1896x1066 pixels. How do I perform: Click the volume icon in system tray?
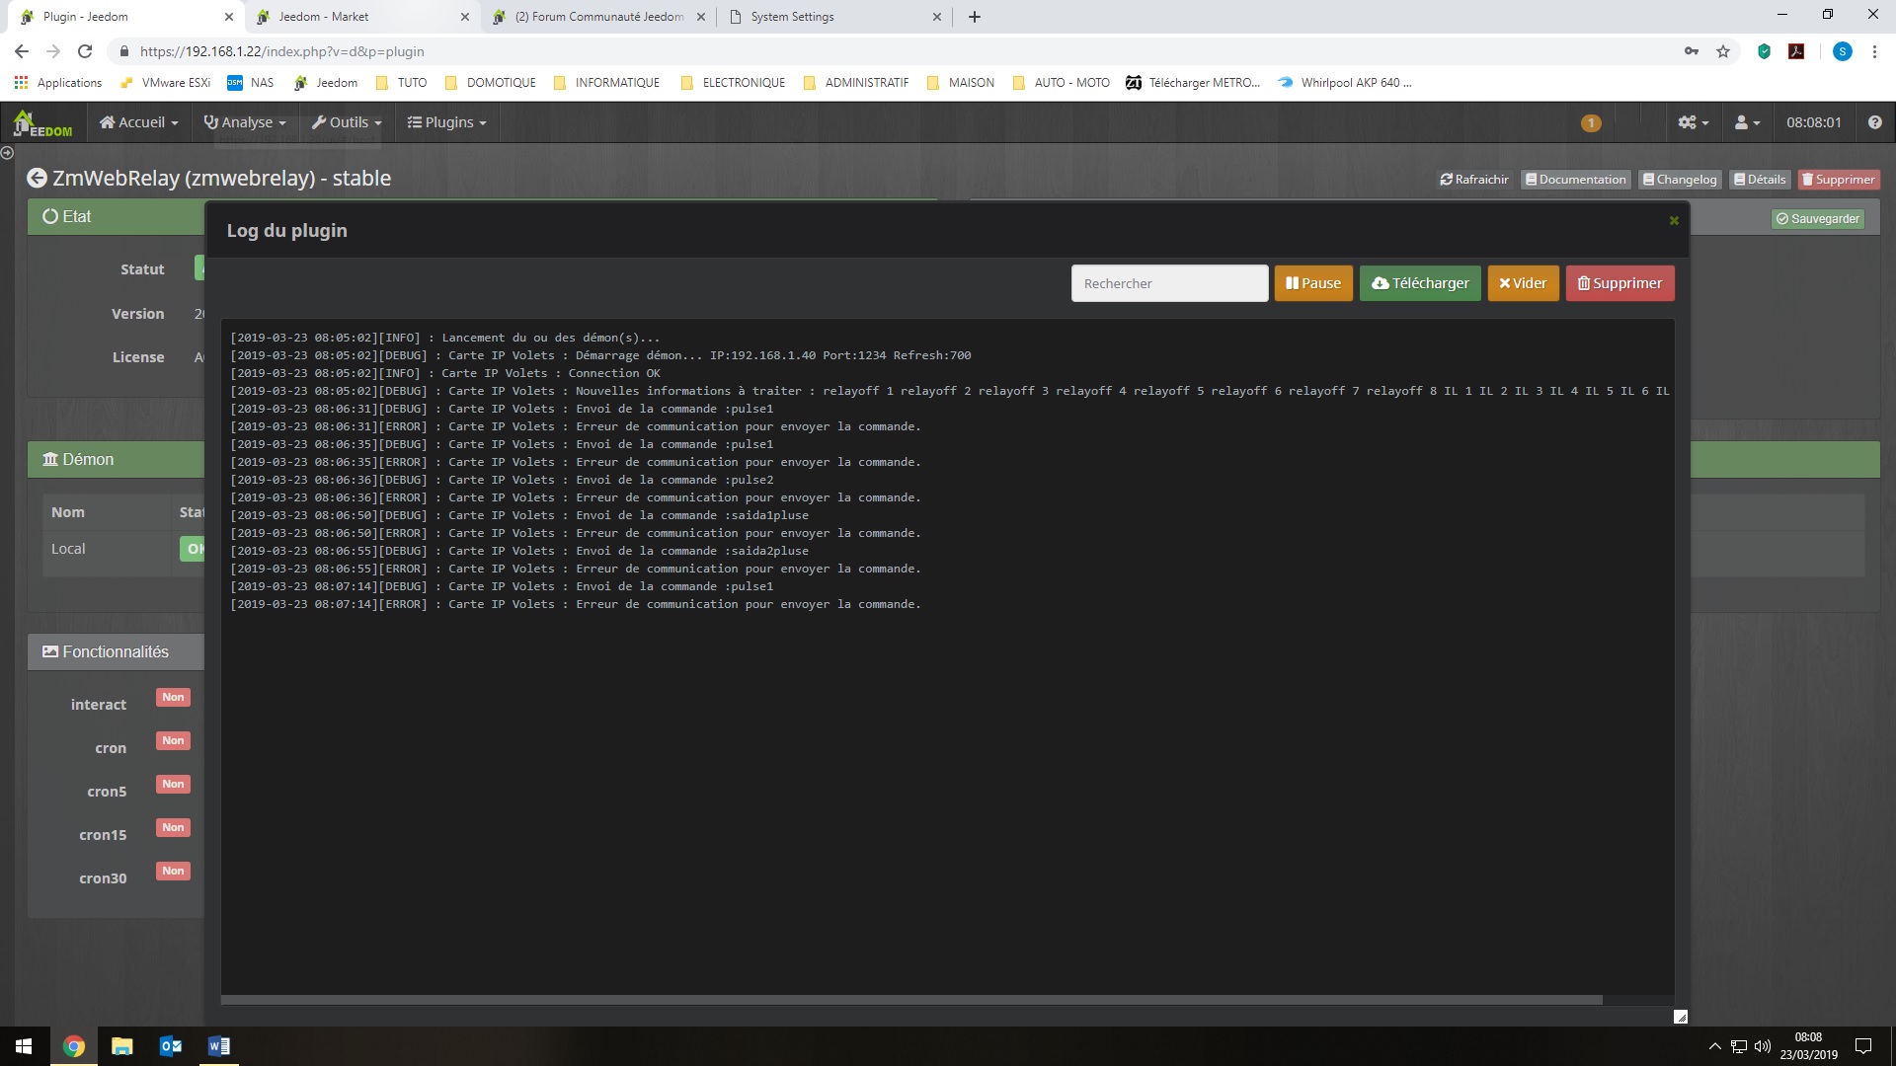tap(1763, 1046)
